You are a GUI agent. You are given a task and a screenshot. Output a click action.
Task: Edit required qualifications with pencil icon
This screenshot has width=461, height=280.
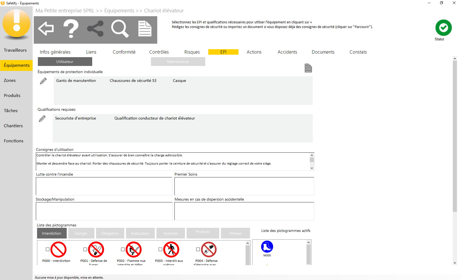(42, 118)
